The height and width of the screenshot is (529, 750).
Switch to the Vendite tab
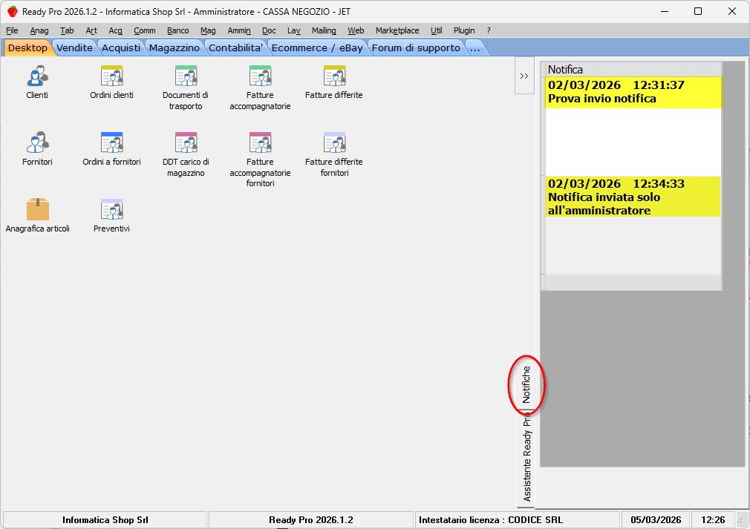[74, 47]
